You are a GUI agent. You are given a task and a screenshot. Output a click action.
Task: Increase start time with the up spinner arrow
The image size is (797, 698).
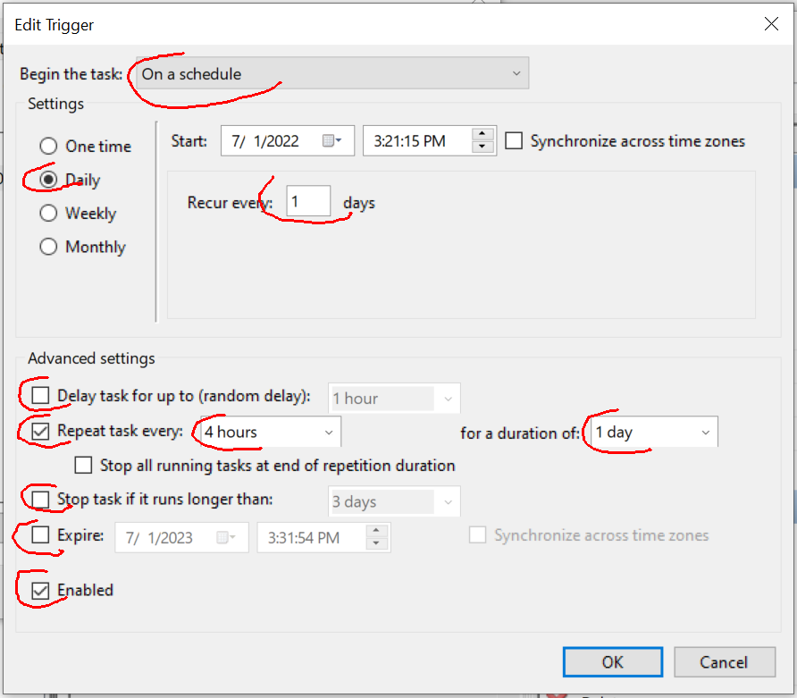point(482,134)
